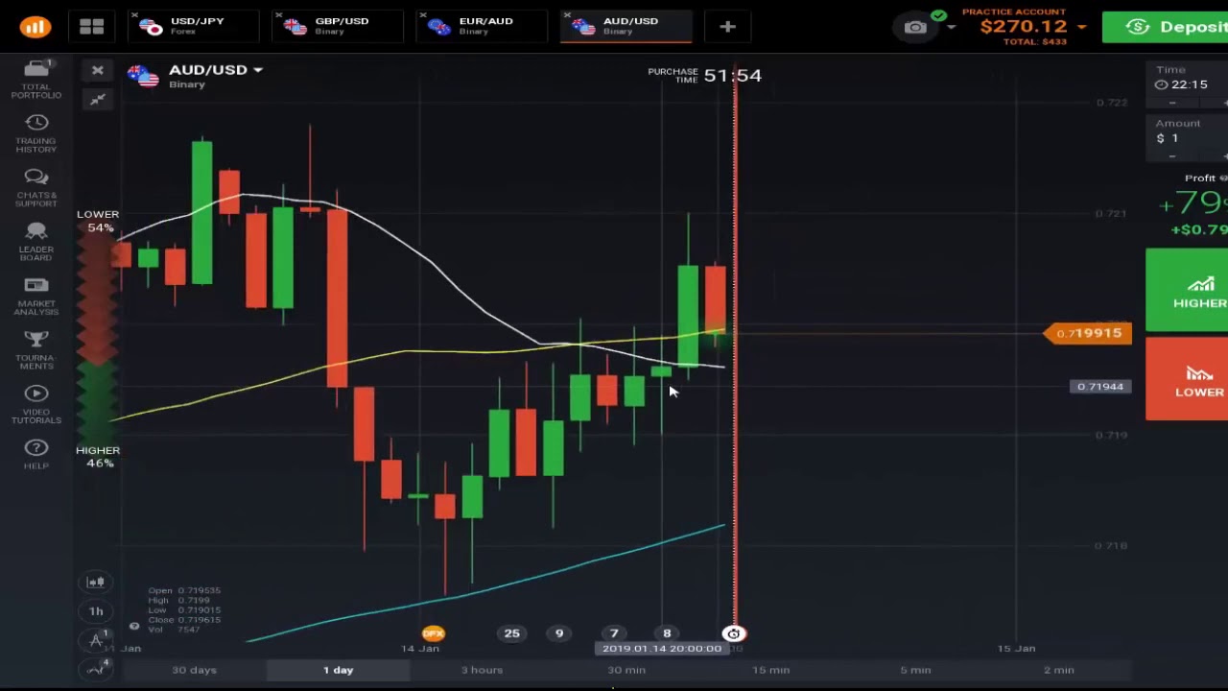Click the camera profile avatar
This screenshot has width=1228, height=691.
(916, 27)
